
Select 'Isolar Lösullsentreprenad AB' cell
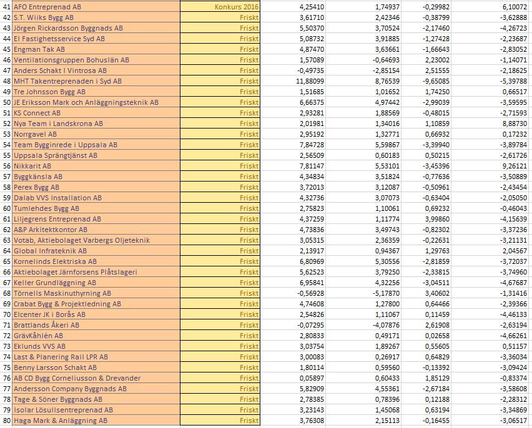click(x=96, y=410)
